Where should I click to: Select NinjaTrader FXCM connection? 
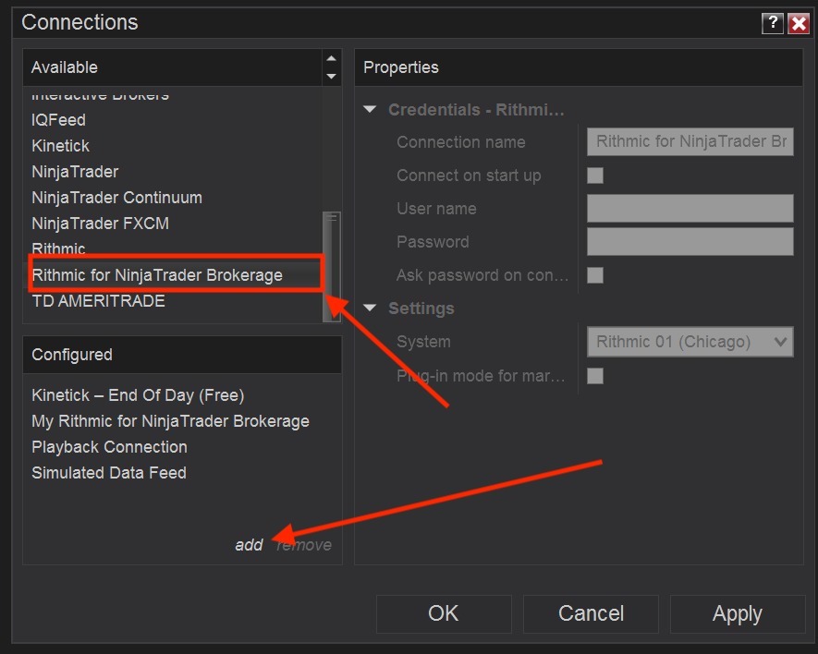[x=100, y=224]
